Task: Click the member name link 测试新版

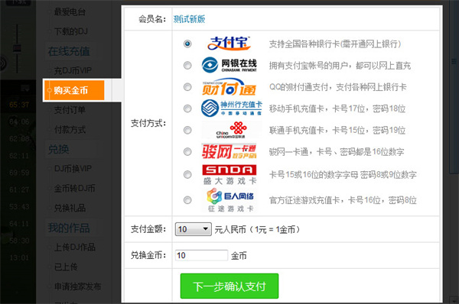Action: pos(189,19)
